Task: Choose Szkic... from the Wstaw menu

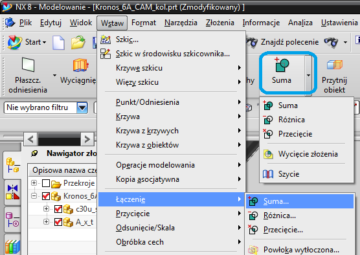Action: (x=172, y=39)
